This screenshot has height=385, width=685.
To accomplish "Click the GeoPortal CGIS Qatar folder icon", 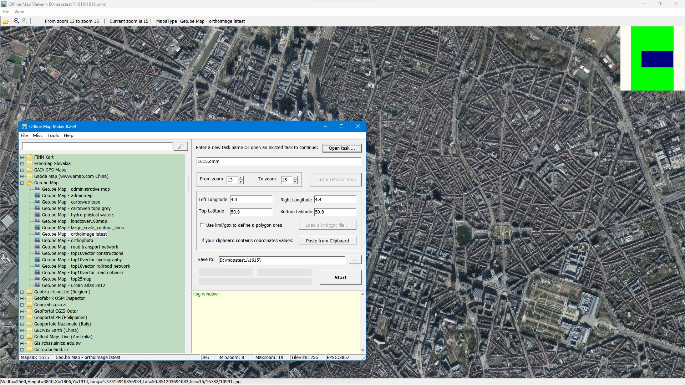I will click(30, 311).
